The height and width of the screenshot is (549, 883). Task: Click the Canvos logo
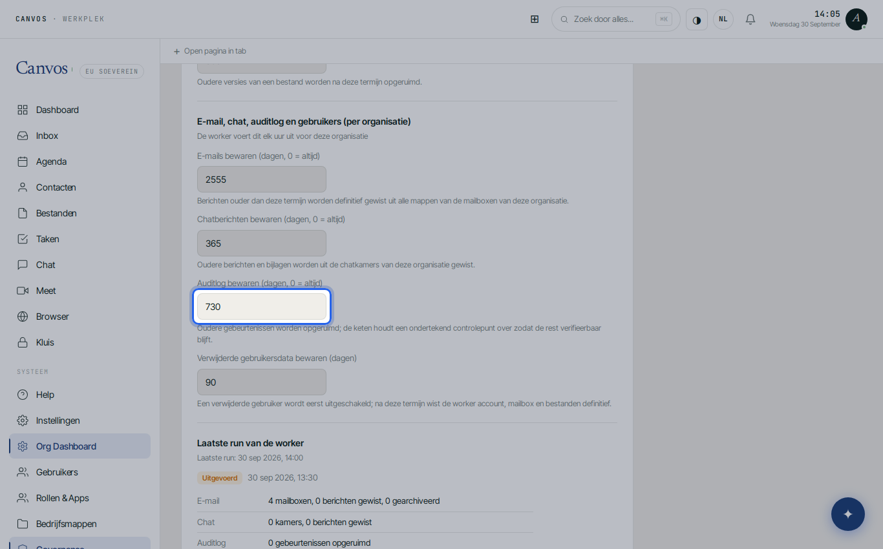(x=42, y=68)
